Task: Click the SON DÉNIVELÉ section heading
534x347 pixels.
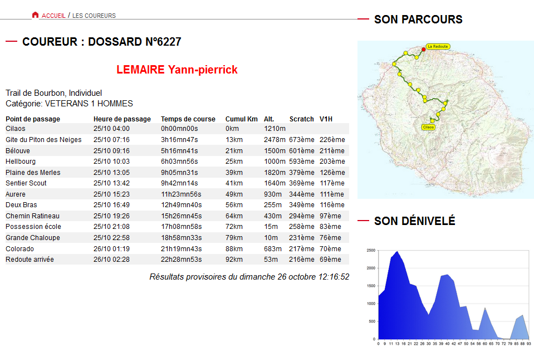Action: (x=414, y=221)
